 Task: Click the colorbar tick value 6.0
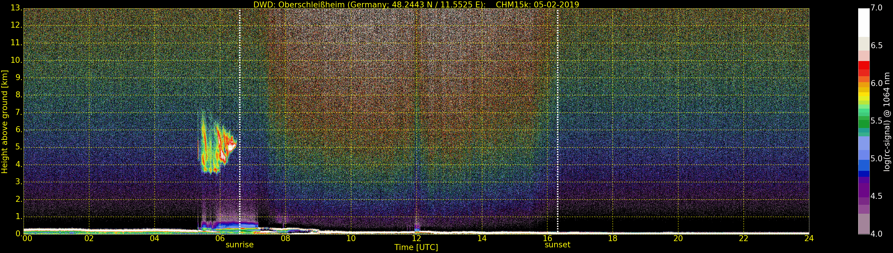[x=877, y=83]
